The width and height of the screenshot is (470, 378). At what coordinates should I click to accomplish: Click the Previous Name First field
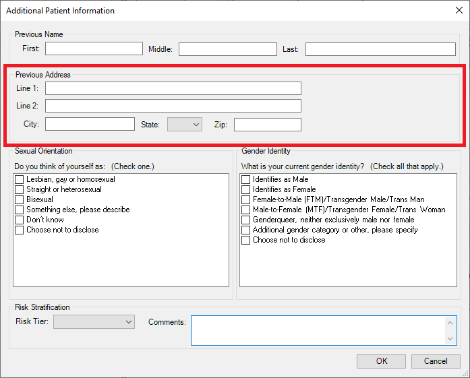tap(94, 49)
